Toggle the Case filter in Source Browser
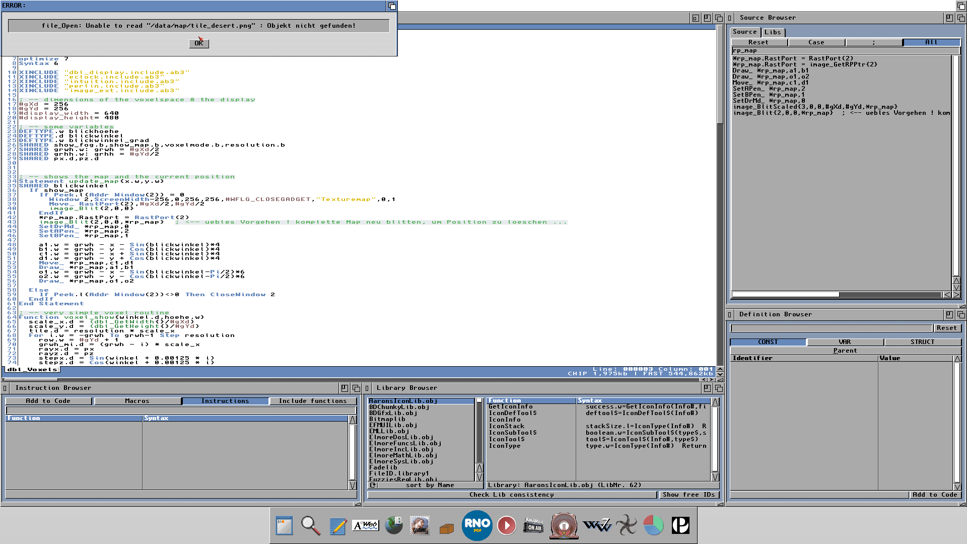Screen dimensions: 967x544 tap(816, 42)
